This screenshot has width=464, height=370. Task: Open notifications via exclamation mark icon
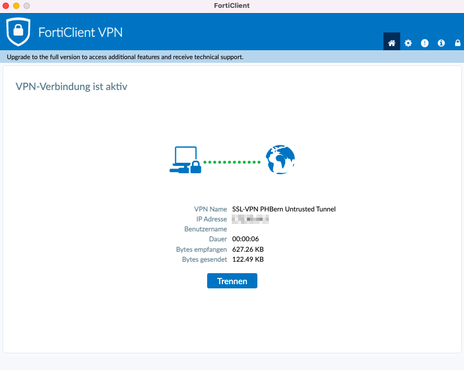[425, 43]
